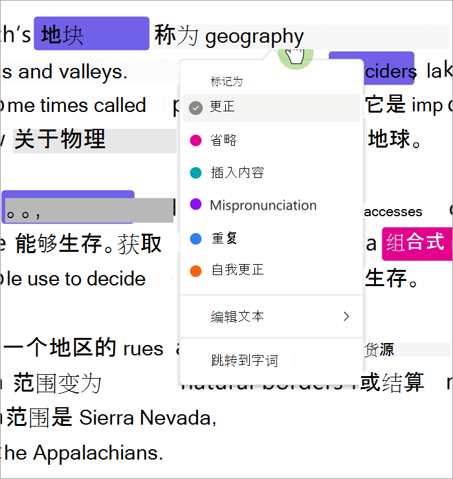Click highlighted word 地块
Viewport: 453px width, 479px height.
(x=91, y=34)
